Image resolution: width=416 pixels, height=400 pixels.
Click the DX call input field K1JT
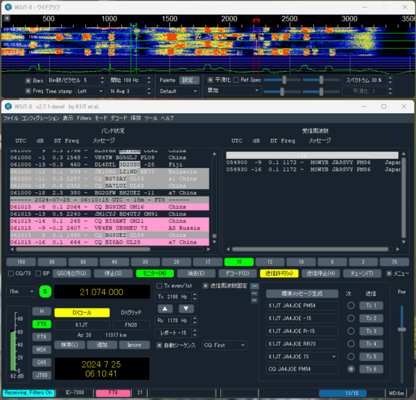(x=82, y=324)
